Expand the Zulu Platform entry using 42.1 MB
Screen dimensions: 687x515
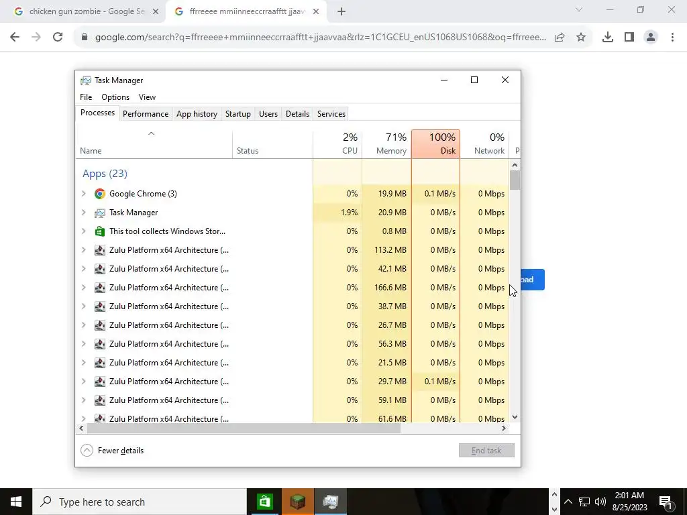(x=84, y=269)
